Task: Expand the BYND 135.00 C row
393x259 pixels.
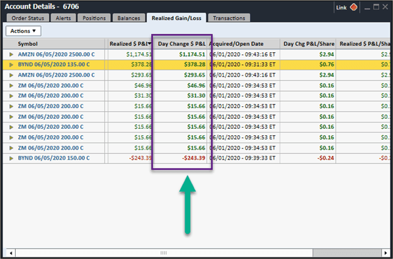Action: point(11,65)
